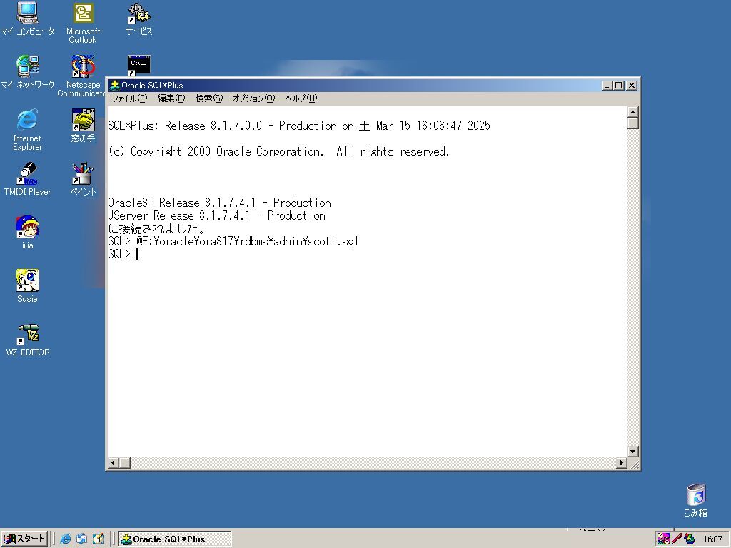This screenshot has height=548, width=731.
Task: Click the colorful third system tray icon
Action: tap(690, 539)
